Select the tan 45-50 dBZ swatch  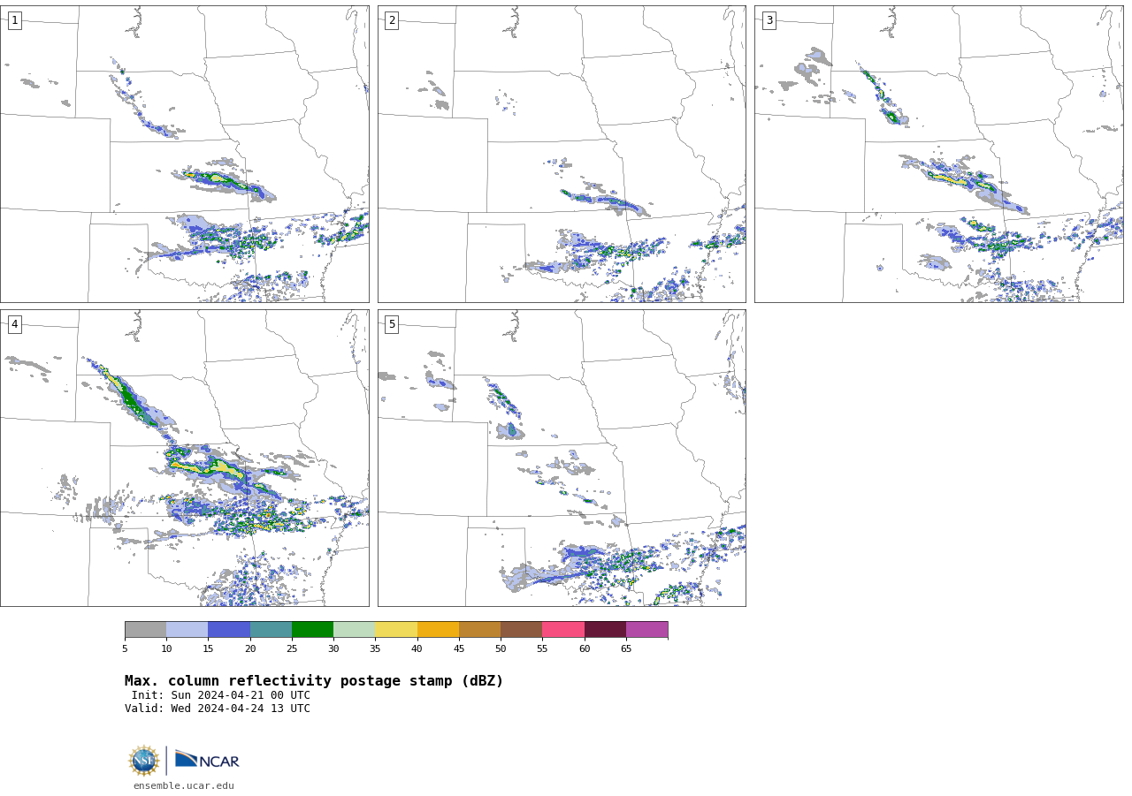point(479,629)
